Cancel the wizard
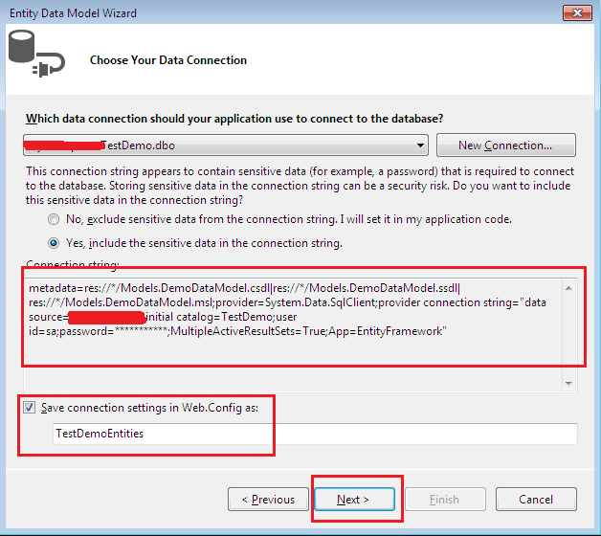The width and height of the screenshot is (601, 536). [536, 500]
